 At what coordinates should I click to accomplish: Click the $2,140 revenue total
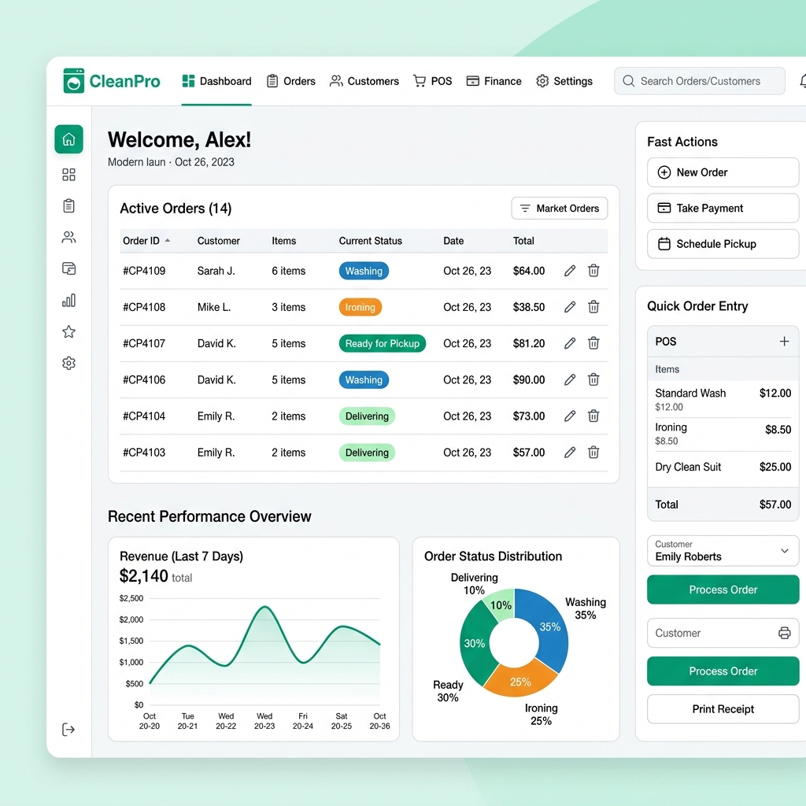(143, 575)
